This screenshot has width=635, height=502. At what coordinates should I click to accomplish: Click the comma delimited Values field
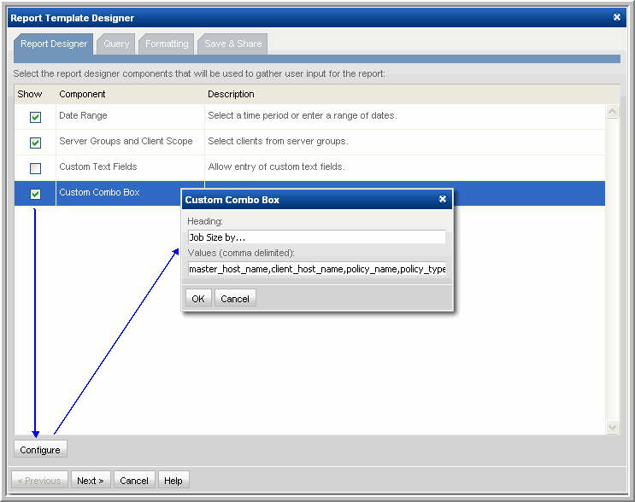316,269
